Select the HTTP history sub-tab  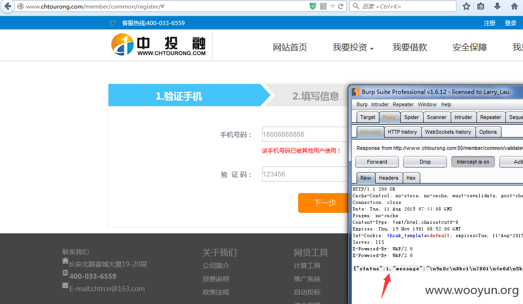[402, 132]
